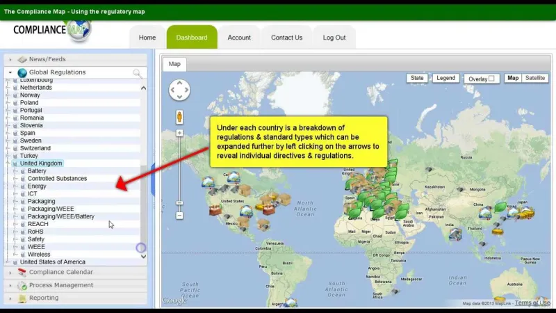Image resolution: width=556 pixels, height=313 pixels.
Task: Collapse the United Kingdom tree node
Action: click(8, 163)
